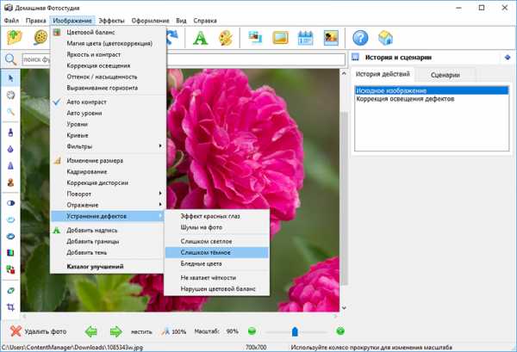Click the film reel toolbar icon
This screenshot has height=352, width=517.
point(40,38)
